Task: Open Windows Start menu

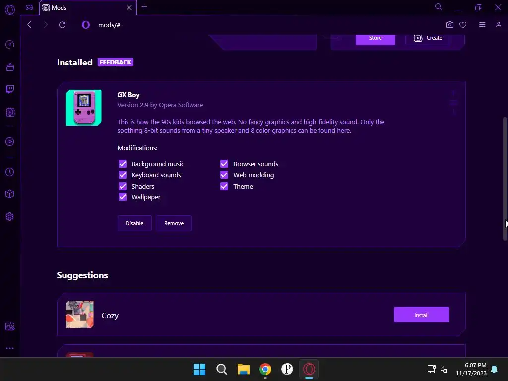Action: coord(199,369)
